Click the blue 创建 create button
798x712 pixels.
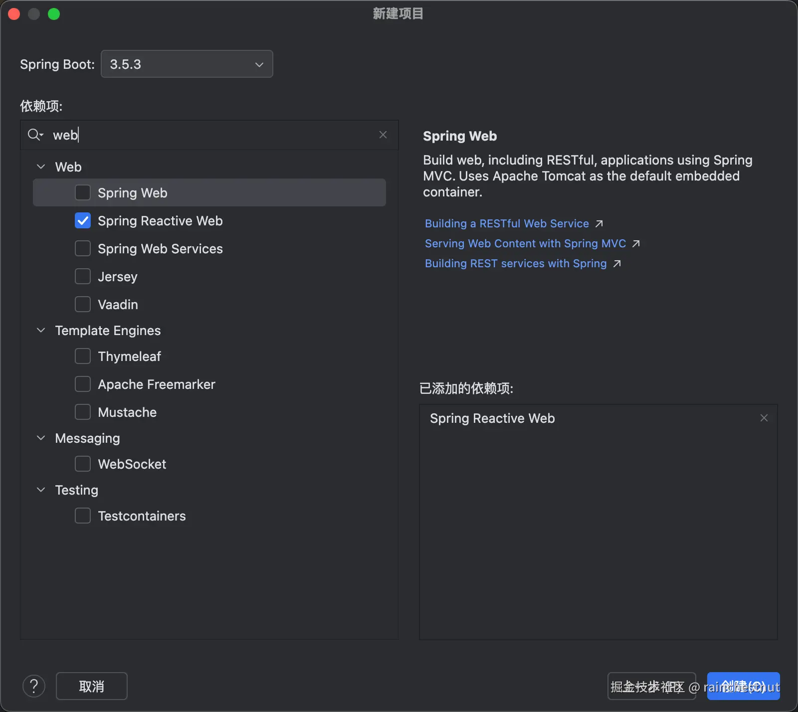[x=743, y=686]
